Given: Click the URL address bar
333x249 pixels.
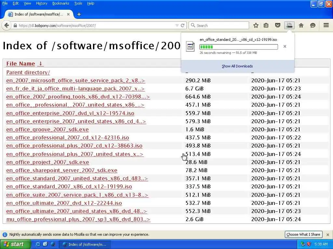Looking at the screenshot, I should tap(96, 25).
